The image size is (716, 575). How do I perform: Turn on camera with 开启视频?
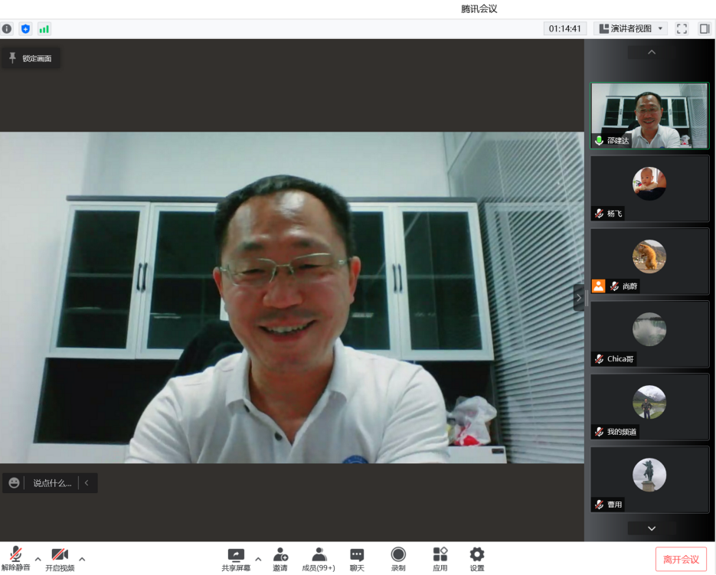tap(60, 559)
